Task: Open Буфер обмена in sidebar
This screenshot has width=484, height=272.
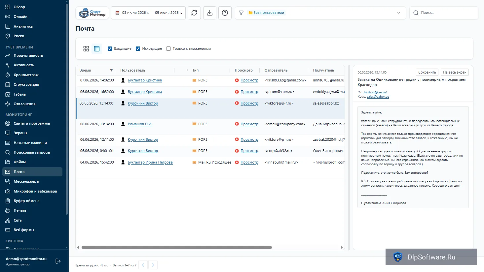Action: 26,201
